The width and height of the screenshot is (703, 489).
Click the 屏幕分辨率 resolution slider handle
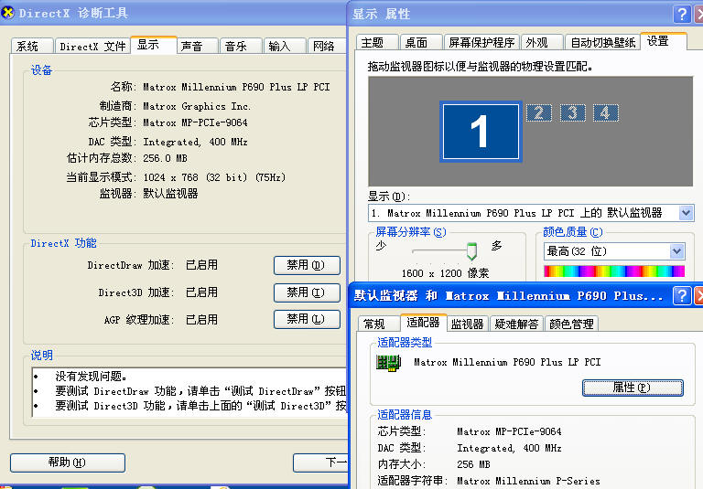point(471,251)
